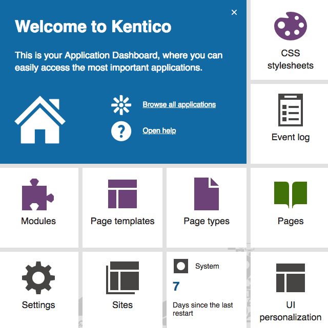Click the CSS stylesheets label
328x328 pixels.
tap(291, 59)
